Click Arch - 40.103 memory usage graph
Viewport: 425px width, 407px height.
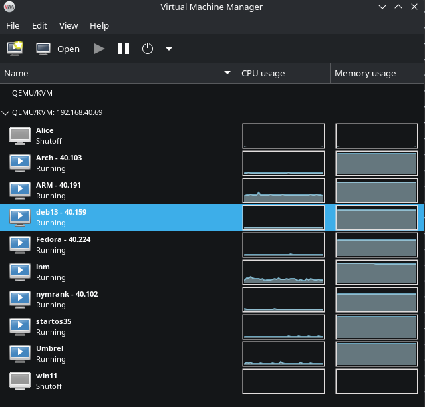pyautogui.click(x=376, y=164)
